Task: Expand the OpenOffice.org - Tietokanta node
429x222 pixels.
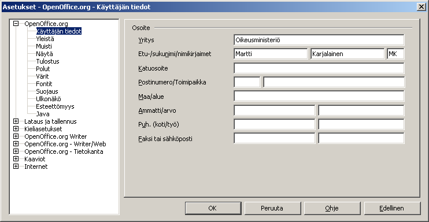Action: tap(16, 151)
